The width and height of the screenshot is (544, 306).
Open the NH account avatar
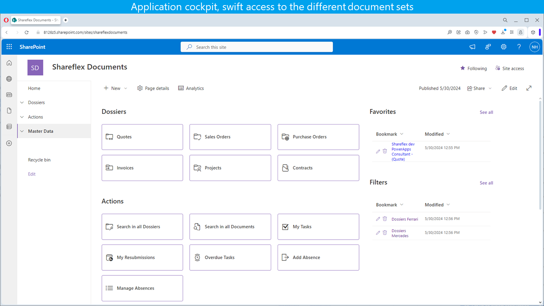point(534,47)
